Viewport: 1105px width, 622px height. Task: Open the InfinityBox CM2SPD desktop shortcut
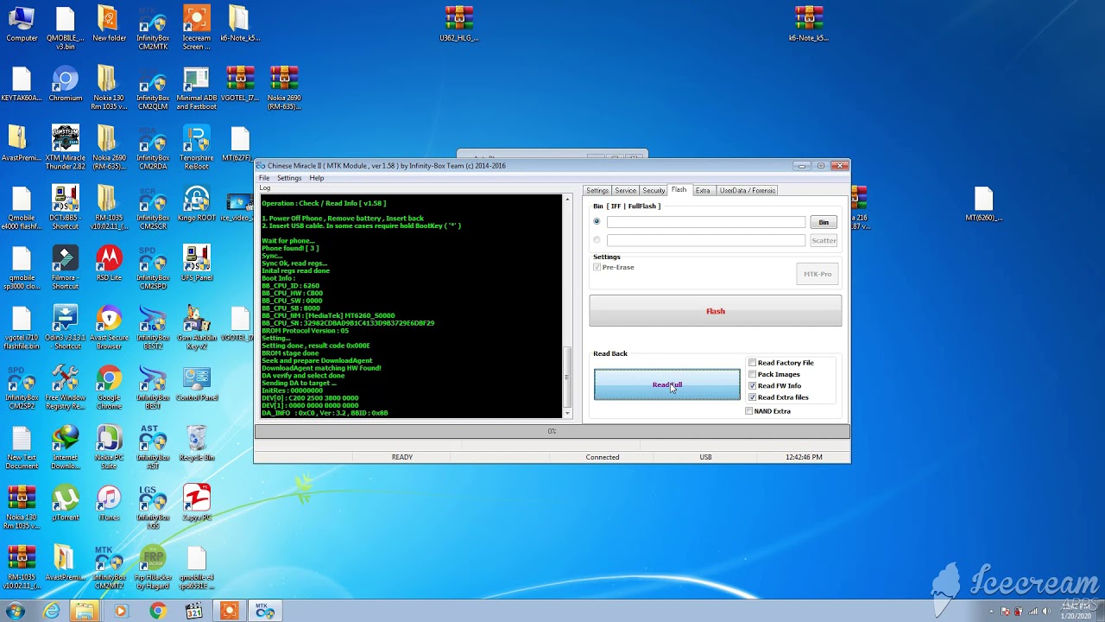[153, 267]
